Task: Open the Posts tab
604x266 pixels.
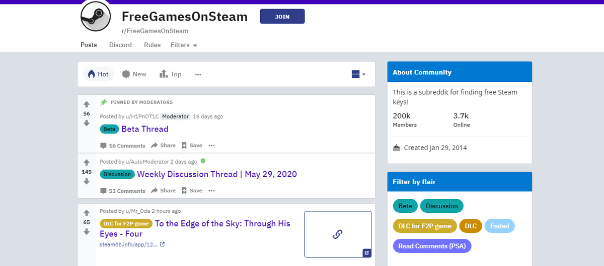Action: tap(89, 45)
